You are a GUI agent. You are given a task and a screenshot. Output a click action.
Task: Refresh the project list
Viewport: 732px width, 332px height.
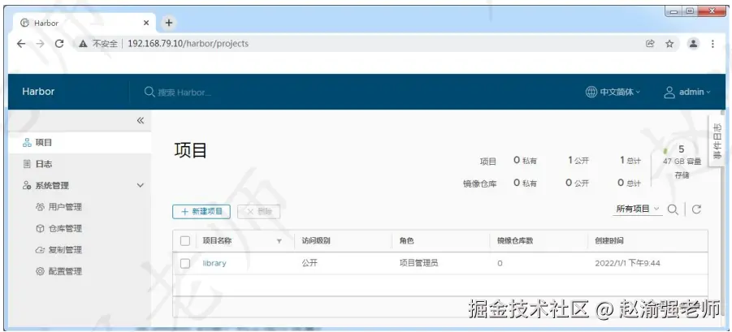coord(696,209)
